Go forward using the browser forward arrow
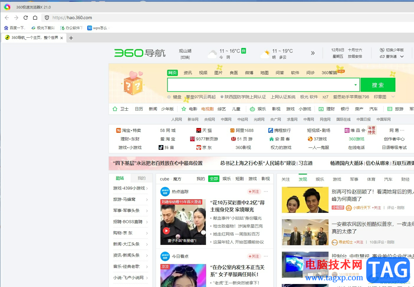 point(16,18)
